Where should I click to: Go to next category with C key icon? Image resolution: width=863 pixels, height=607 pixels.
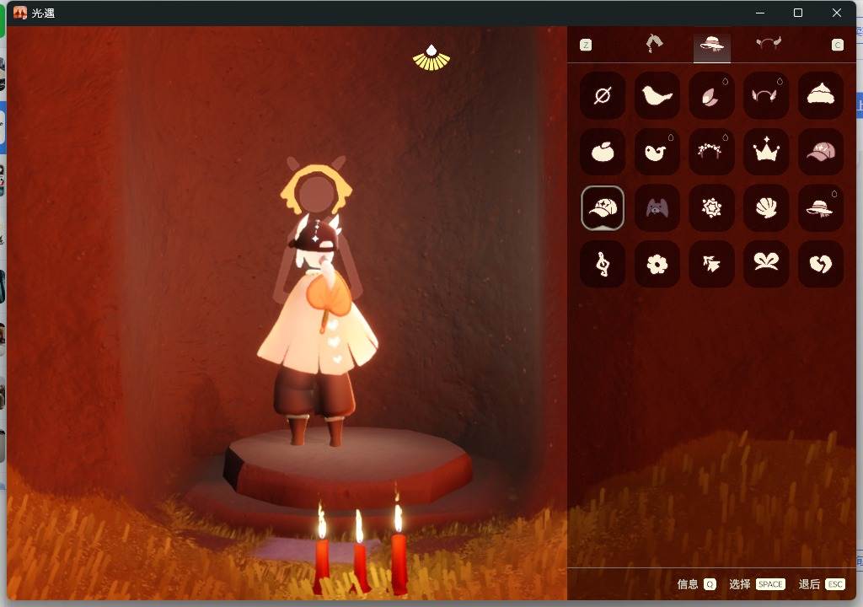[x=837, y=46]
